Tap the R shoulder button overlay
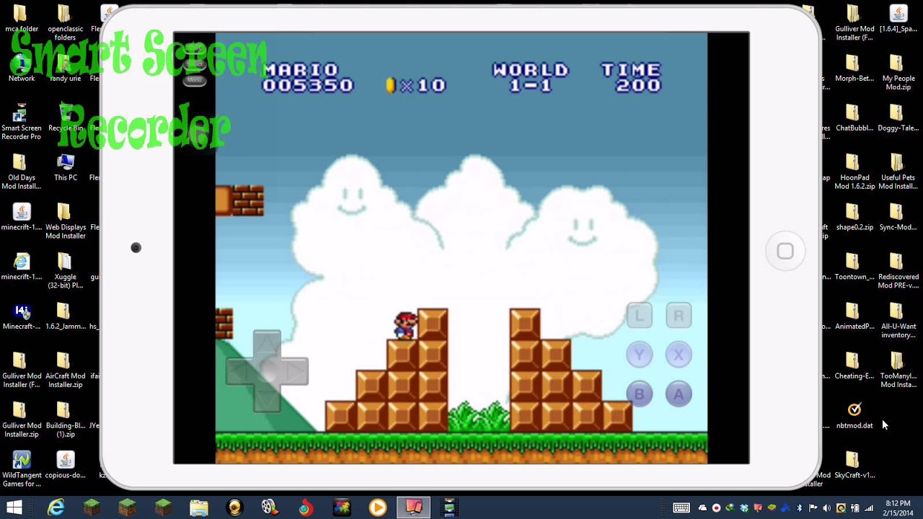The width and height of the screenshot is (923, 519). pos(679,316)
